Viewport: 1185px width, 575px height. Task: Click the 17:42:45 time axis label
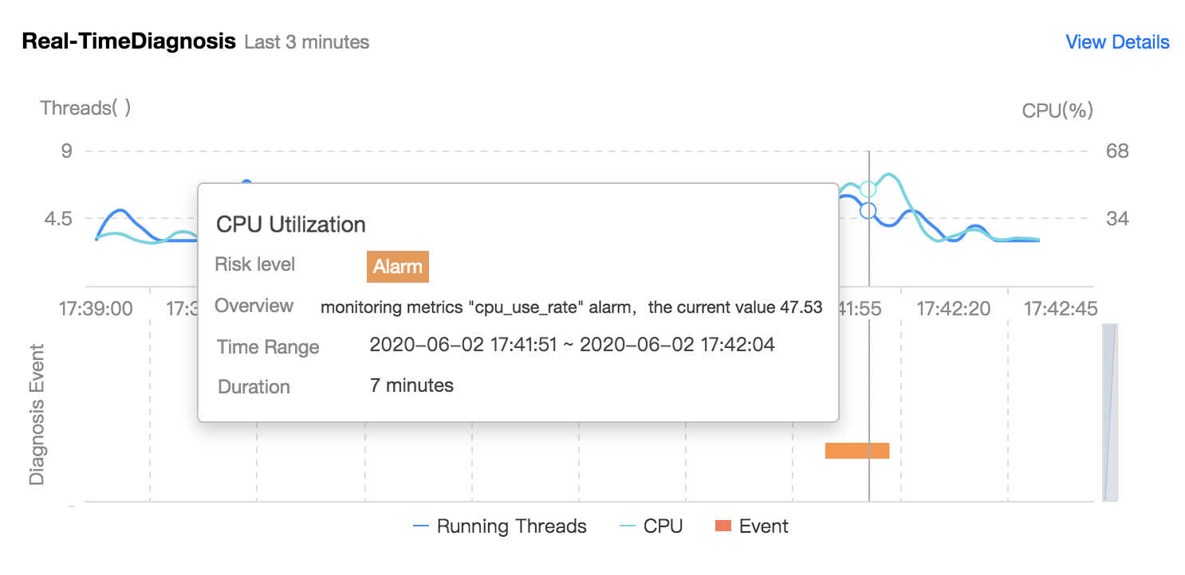pos(1061,308)
